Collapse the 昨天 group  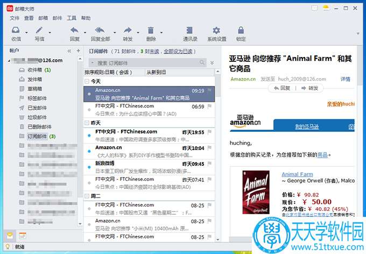pos(87,123)
